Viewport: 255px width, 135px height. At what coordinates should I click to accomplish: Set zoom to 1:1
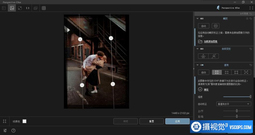(27, 8)
